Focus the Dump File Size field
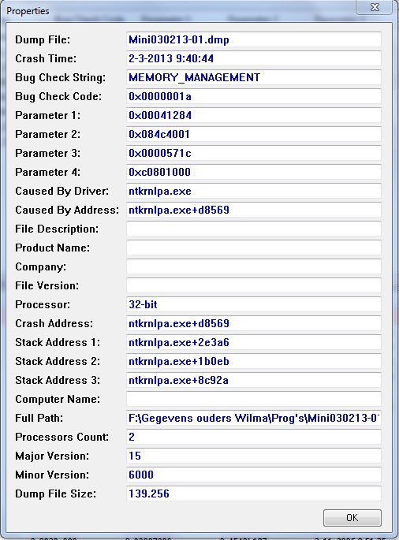 pos(254,493)
